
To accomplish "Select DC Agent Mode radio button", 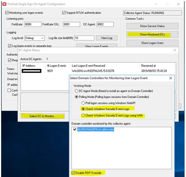I will (x=76, y=91).
